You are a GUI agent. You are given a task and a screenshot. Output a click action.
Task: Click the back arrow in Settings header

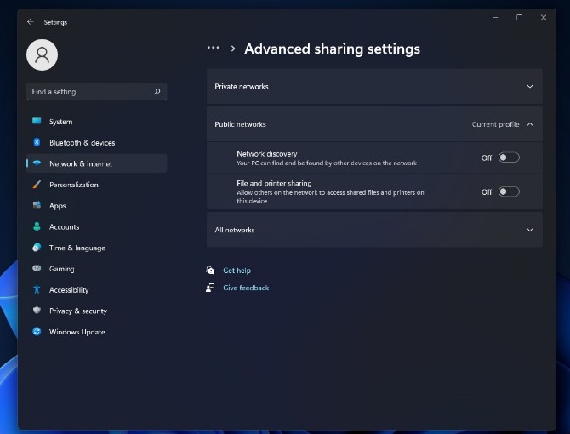(x=30, y=22)
